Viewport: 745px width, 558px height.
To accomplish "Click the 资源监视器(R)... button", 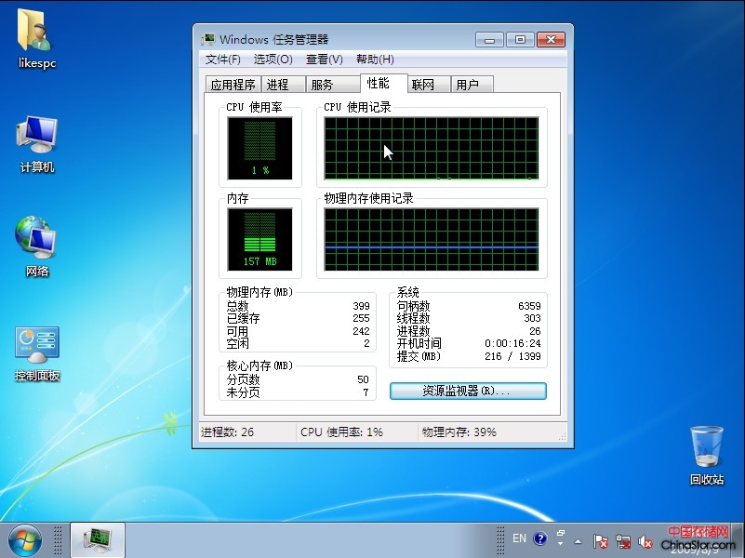I will pyautogui.click(x=467, y=392).
